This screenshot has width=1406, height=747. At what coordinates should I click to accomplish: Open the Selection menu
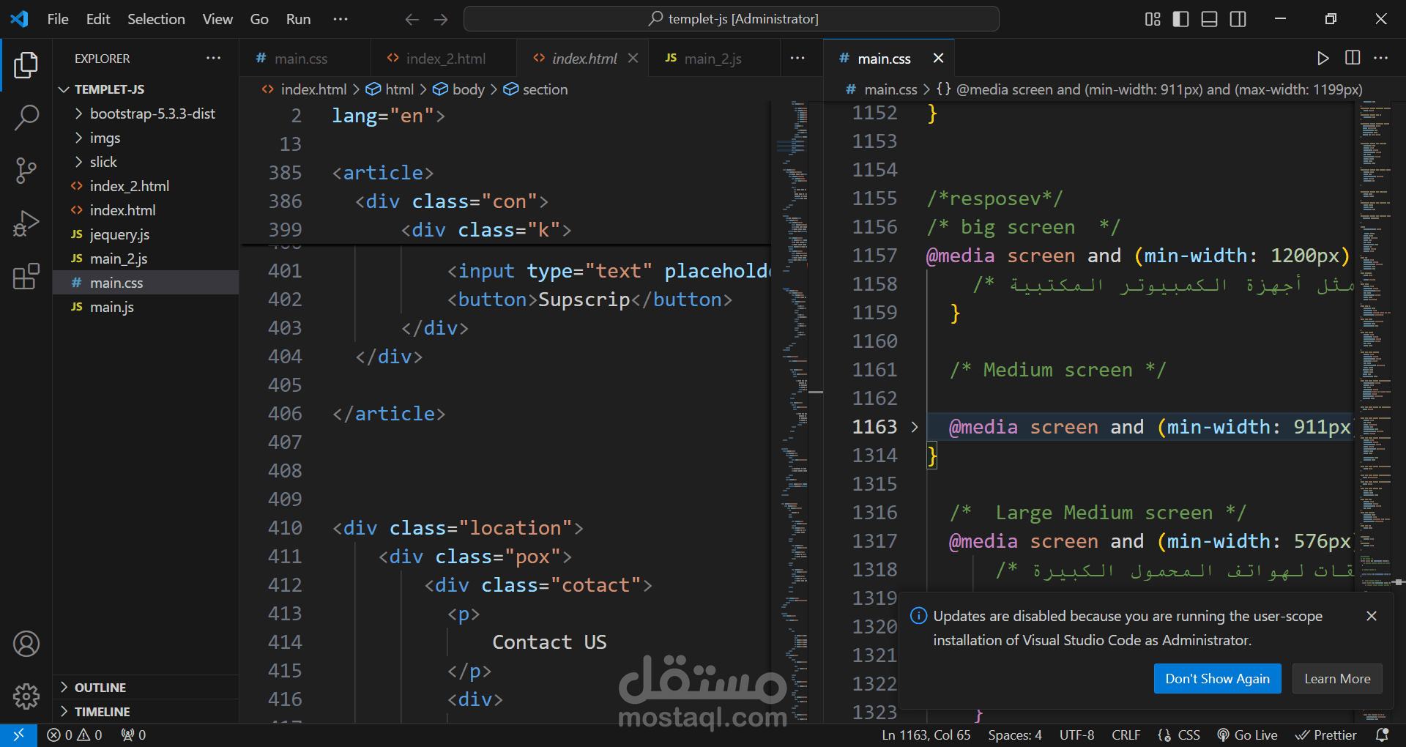(x=156, y=19)
